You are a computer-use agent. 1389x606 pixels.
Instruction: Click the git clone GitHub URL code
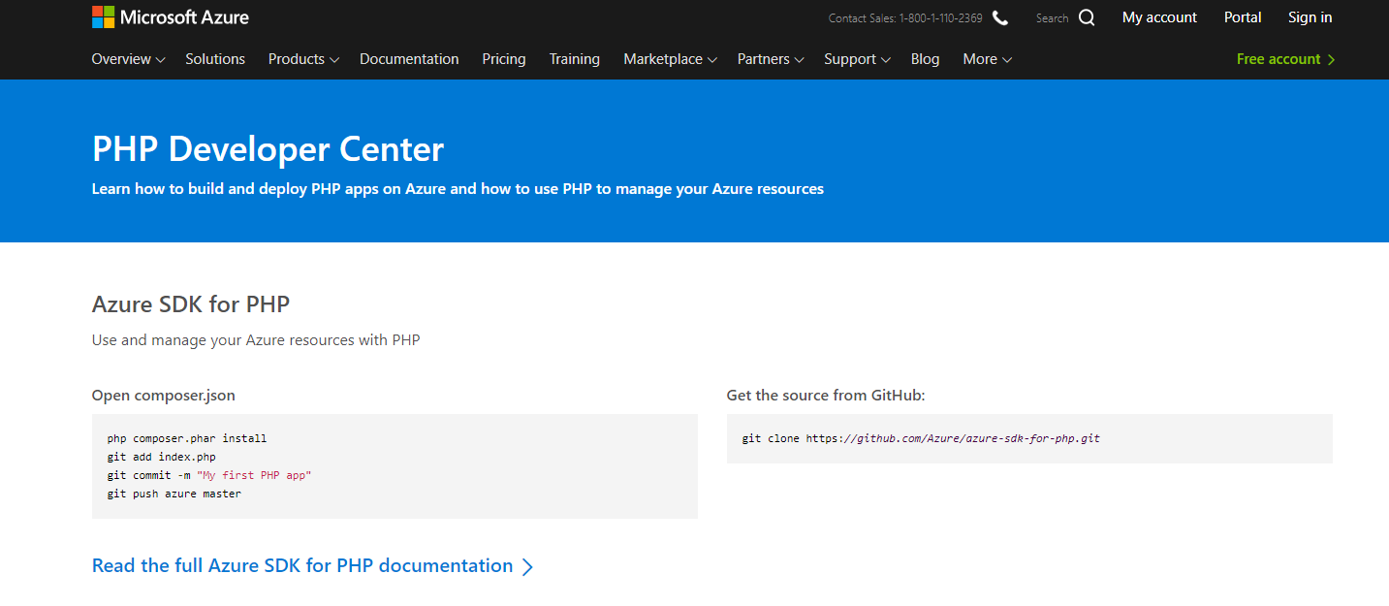921,438
